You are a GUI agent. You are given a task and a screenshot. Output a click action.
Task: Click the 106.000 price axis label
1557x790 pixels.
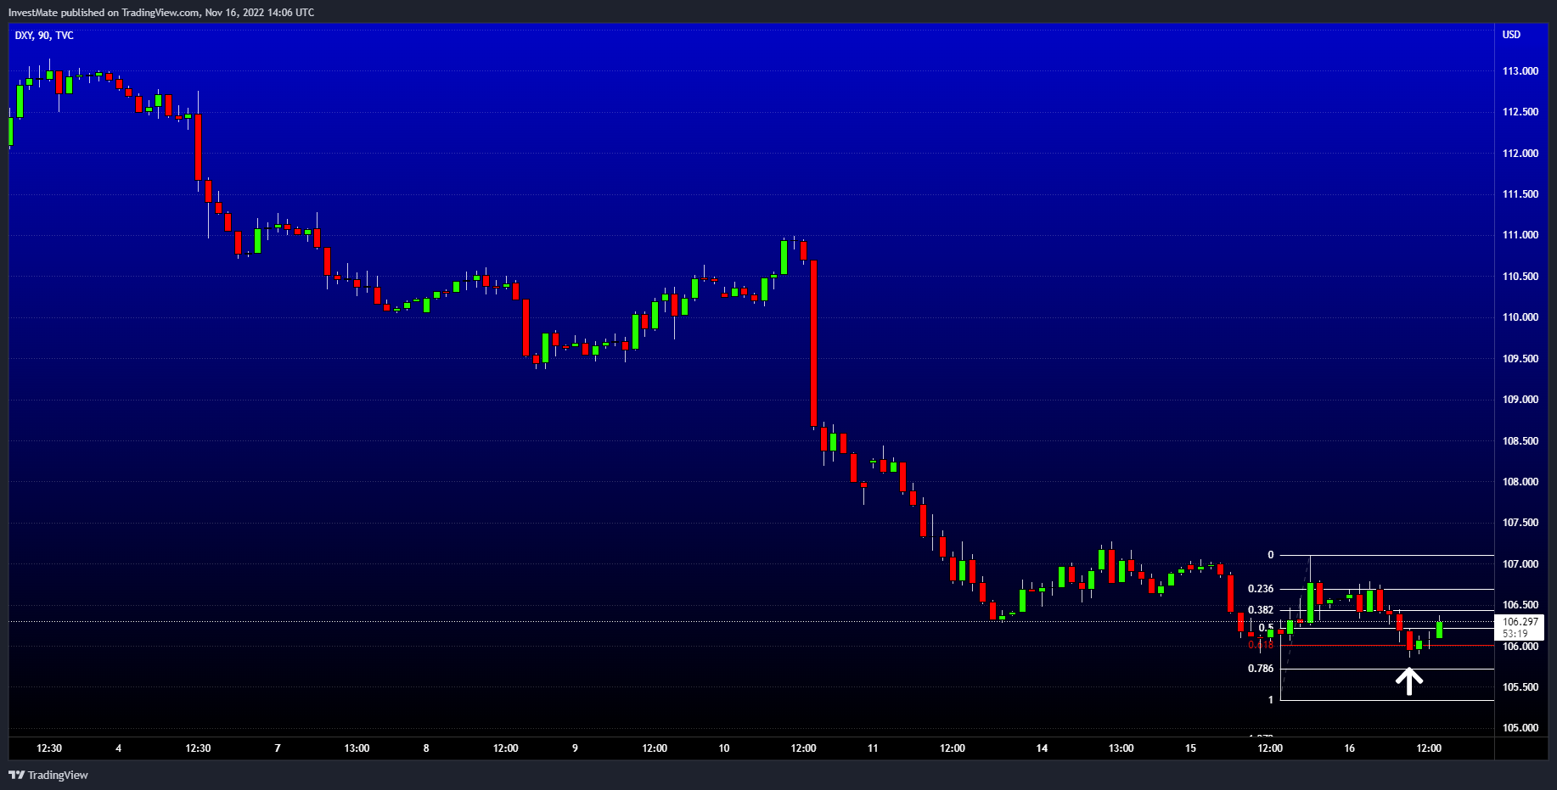coord(1520,647)
